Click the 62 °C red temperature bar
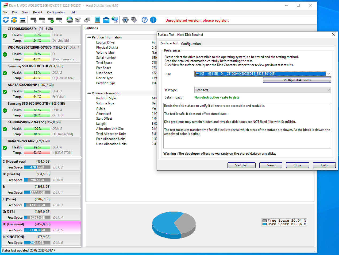This screenshot has height=255, width=339. (37, 153)
